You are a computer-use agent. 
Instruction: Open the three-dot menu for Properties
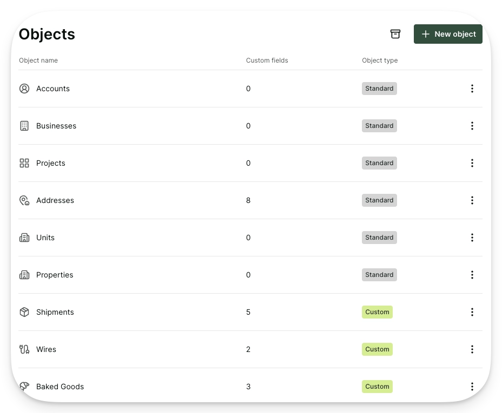pos(472,275)
